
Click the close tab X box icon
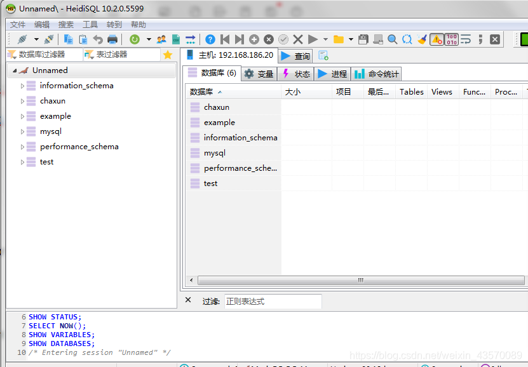point(495,39)
